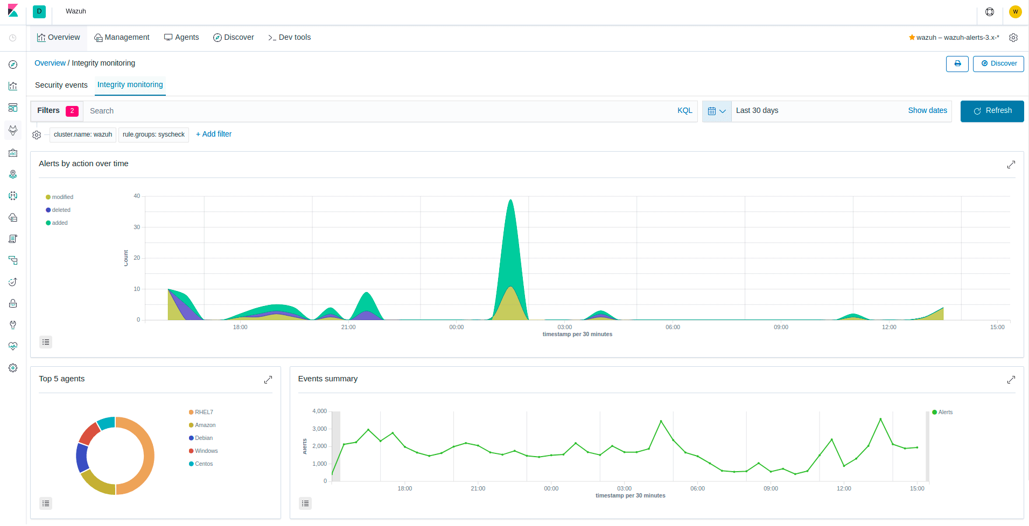The image size is (1029, 526).
Task: Open the filter options gear menu
Action: pos(37,135)
